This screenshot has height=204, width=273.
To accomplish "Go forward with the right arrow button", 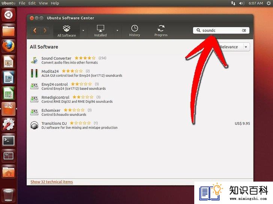I will [45, 31].
